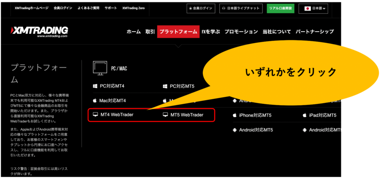The width and height of the screenshot is (381, 179).
Task: Open Android対応MT5 link under iPhone対応MT5
Action: tap(256, 130)
